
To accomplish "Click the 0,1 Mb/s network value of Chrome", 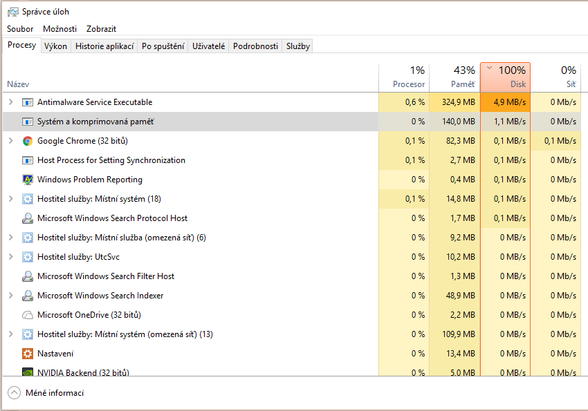I will click(560, 141).
